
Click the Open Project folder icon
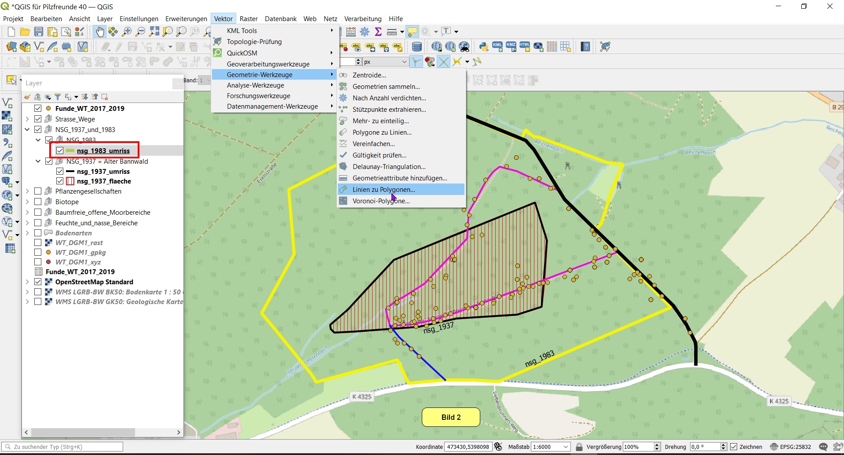pos(25,32)
